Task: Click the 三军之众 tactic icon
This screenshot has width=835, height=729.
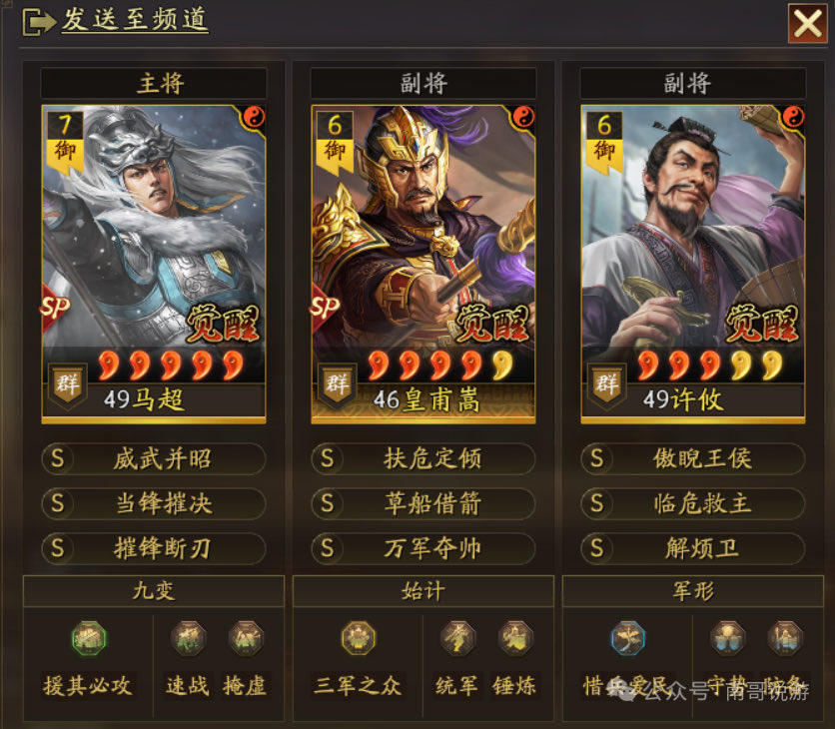Action: (x=359, y=638)
